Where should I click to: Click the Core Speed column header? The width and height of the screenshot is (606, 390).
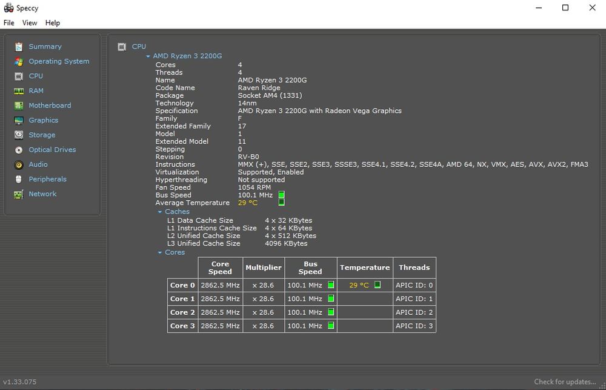(x=221, y=267)
